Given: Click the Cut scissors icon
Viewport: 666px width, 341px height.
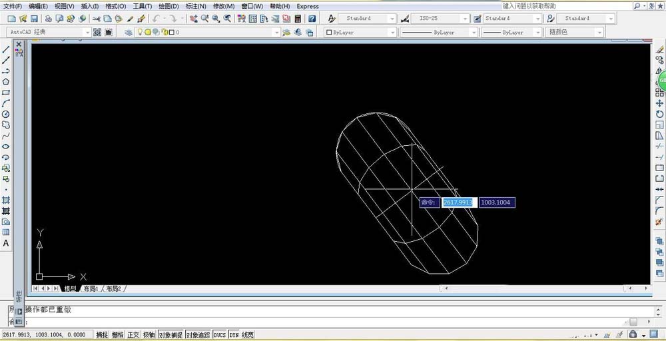Looking at the screenshot, I should tap(97, 19).
